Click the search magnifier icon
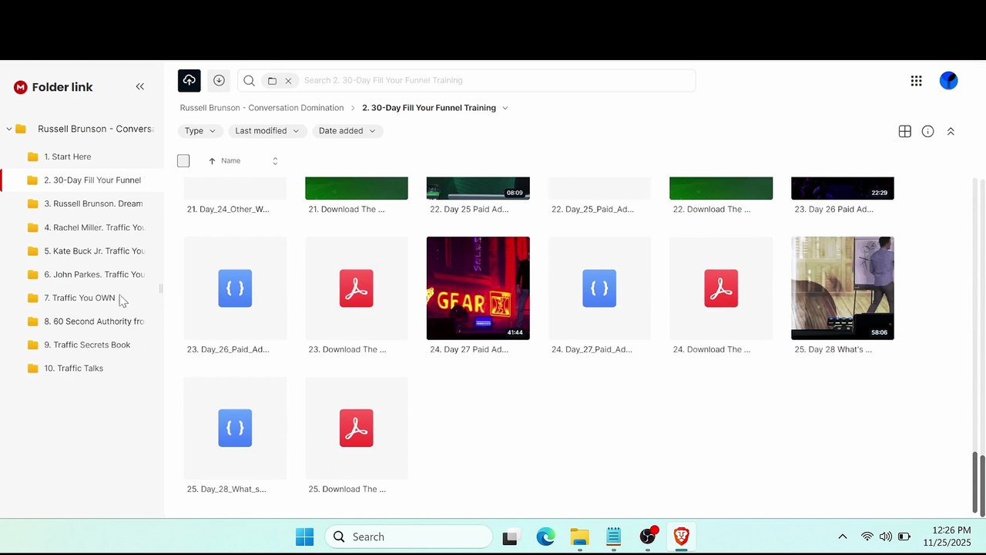Screen dimensions: 986x555 [x=249, y=80]
